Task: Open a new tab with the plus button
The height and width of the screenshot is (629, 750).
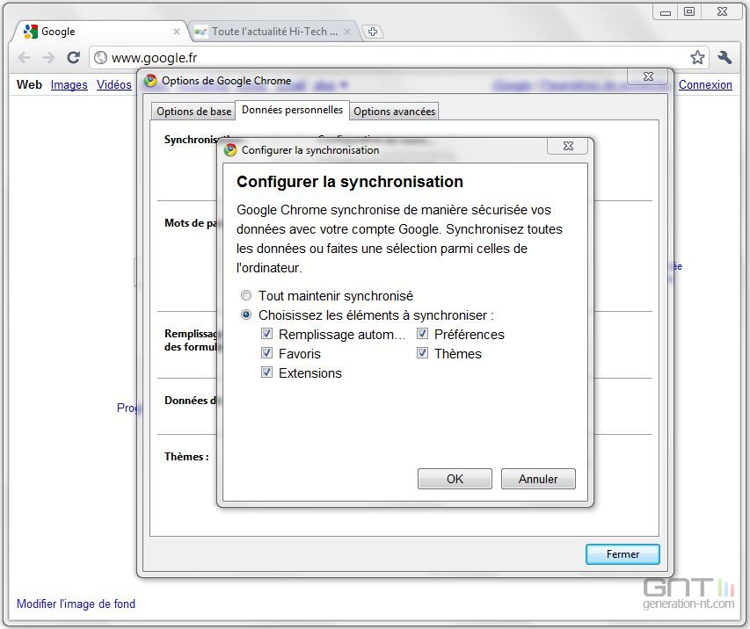Action: coord(373,32)
